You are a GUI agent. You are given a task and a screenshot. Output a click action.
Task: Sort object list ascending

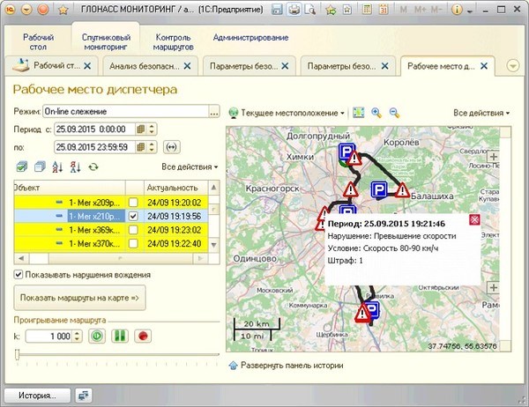click(x=57, y=166)
